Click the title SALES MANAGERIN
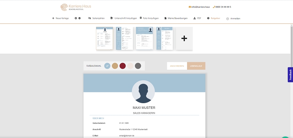This screenshot has width=293, height=138. [x=144, y=113]
